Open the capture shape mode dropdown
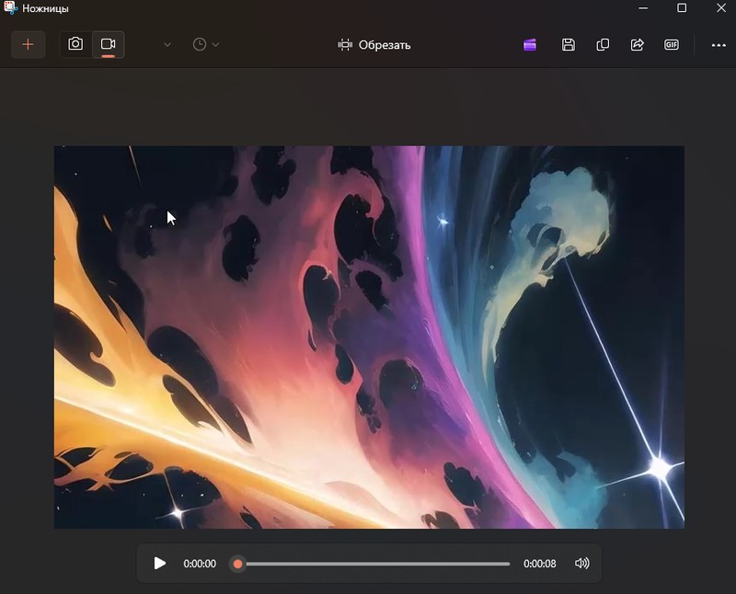The image size is (736, 594). (x=167, y=44)
